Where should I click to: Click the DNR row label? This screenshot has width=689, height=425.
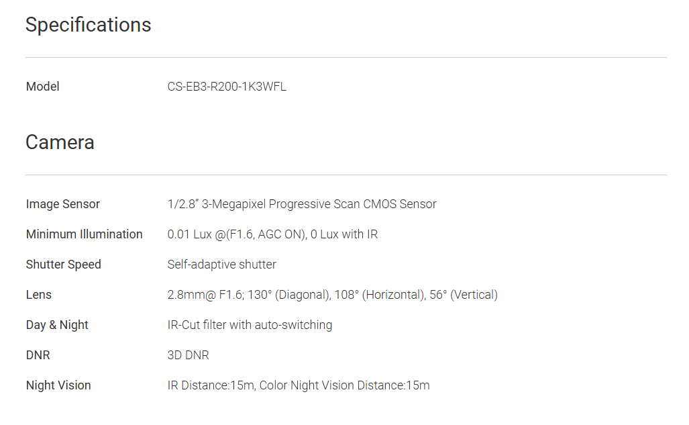coord(38,355)
